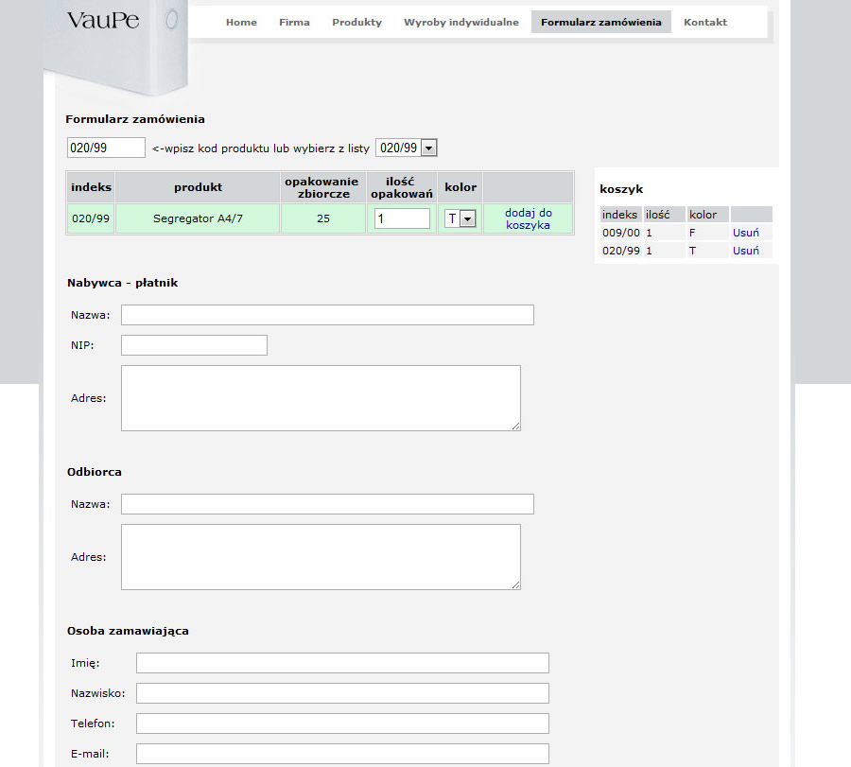Viewport: 851px width, 767px height.
Task: Click the Odbiorca Adres text area
Action: pos(321,557)
